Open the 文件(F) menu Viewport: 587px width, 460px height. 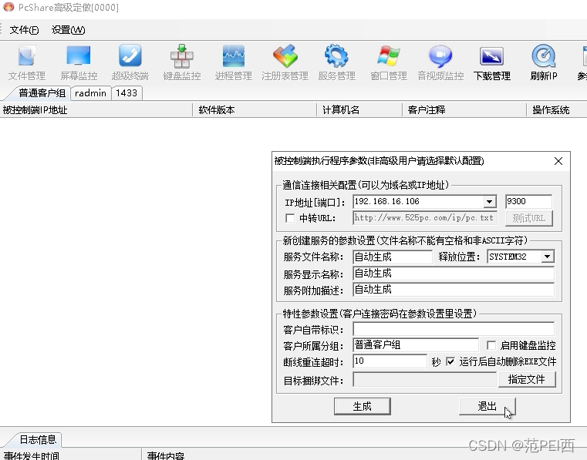tap(24, 30)
